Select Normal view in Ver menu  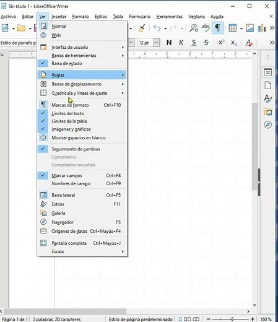click(x=82, y=26)
